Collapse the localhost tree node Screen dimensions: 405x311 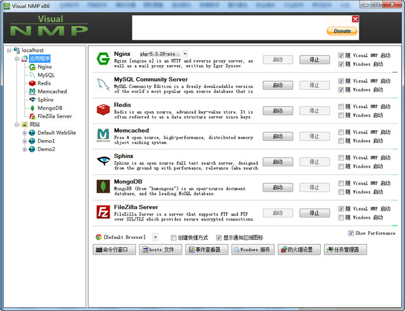click(9, 51)
